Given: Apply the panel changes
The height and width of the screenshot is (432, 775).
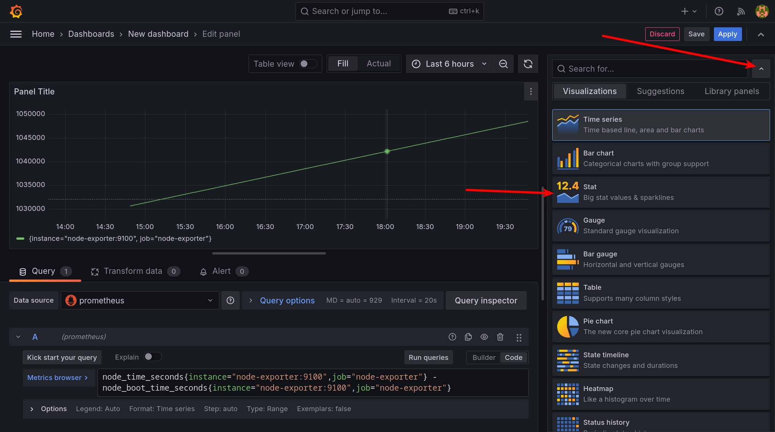Looking at the screenshot, I should tap(728, 34).
